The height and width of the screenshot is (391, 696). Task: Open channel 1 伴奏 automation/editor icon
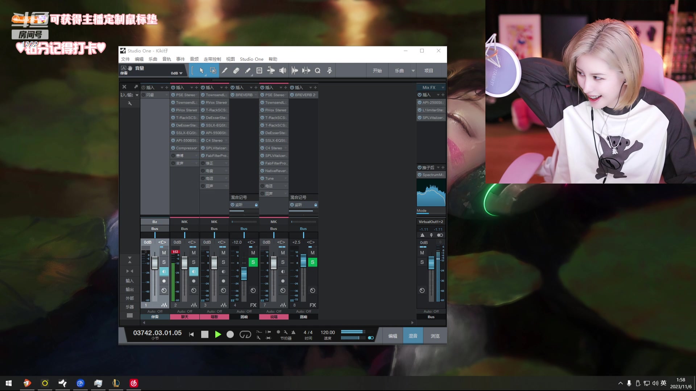tap(164, 305)
